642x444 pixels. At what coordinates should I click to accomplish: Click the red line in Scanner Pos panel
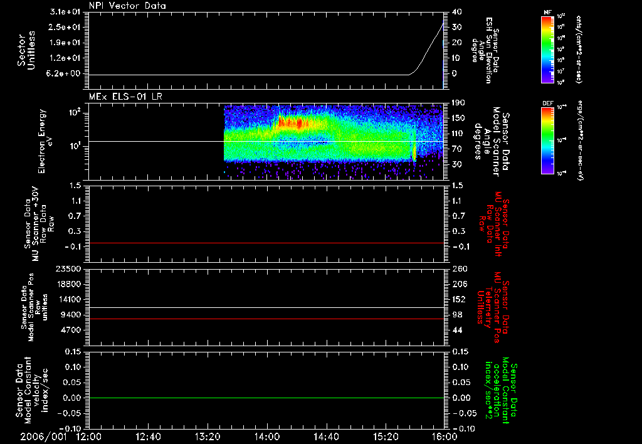point(266,319)
